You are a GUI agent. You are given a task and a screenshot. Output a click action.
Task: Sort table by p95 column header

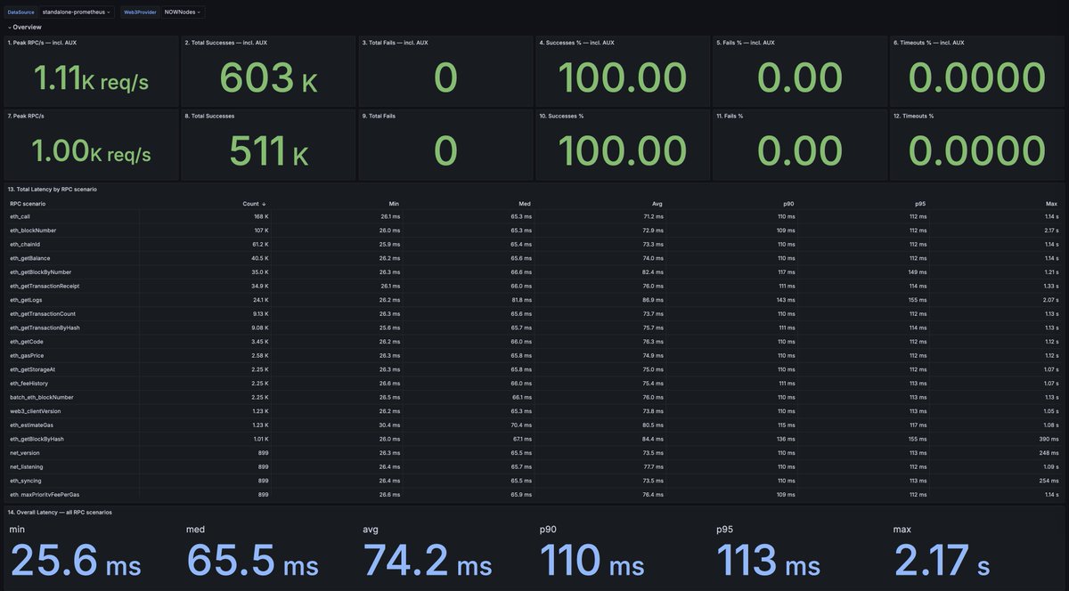point(920,204)
